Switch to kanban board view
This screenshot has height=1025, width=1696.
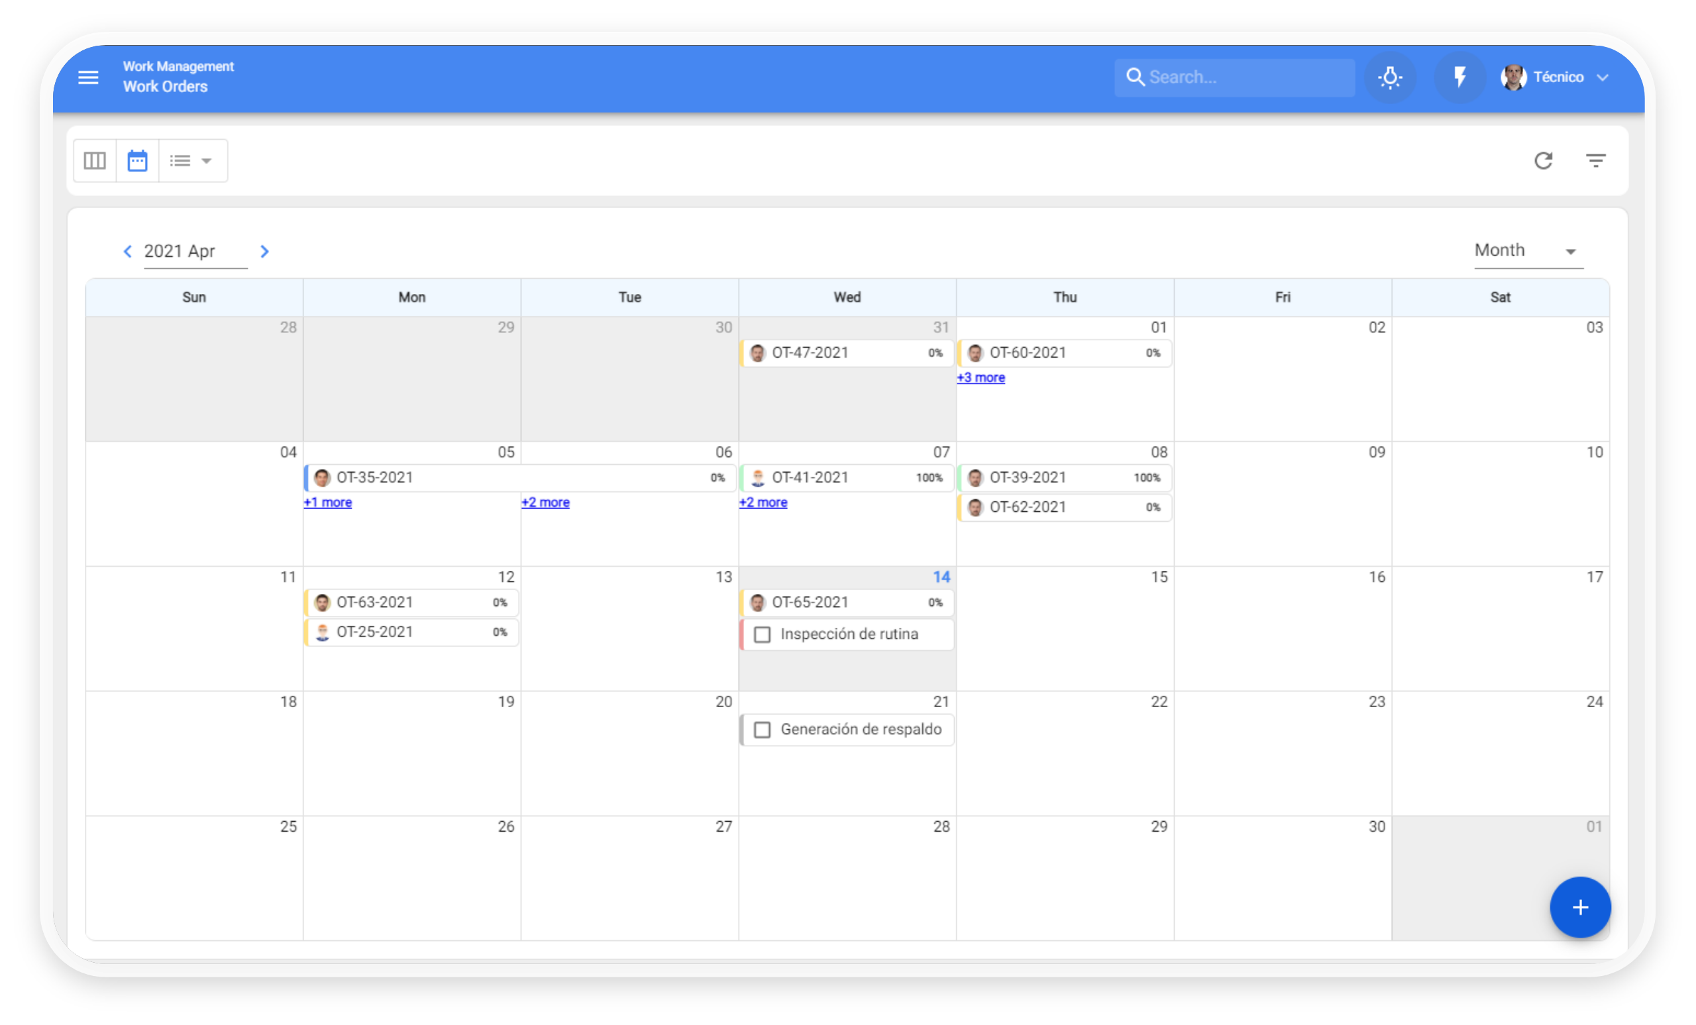95,161
